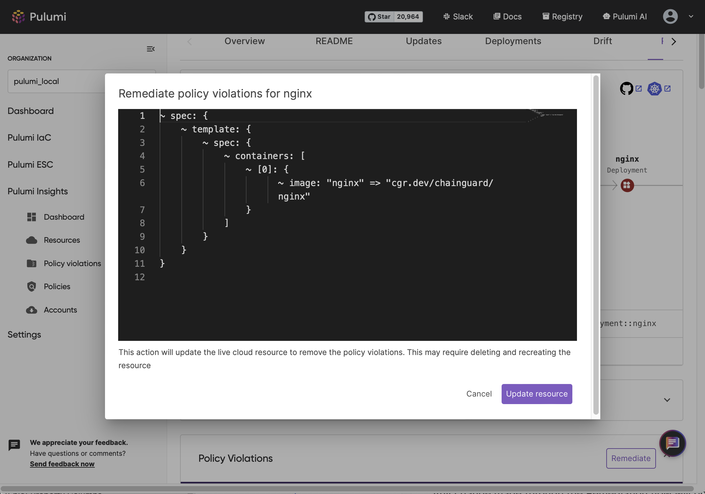Click the 'template: {' line in diff
Image resolution: width=705 pixels, height=494 pixels.
tap(216, 129)
